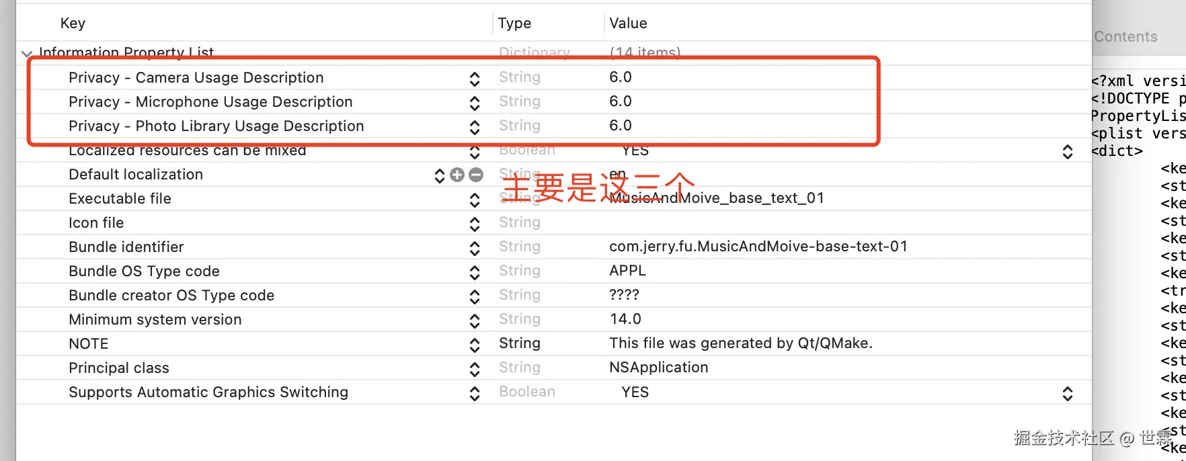Open key stepper for the NOTE row

[475, 345]
